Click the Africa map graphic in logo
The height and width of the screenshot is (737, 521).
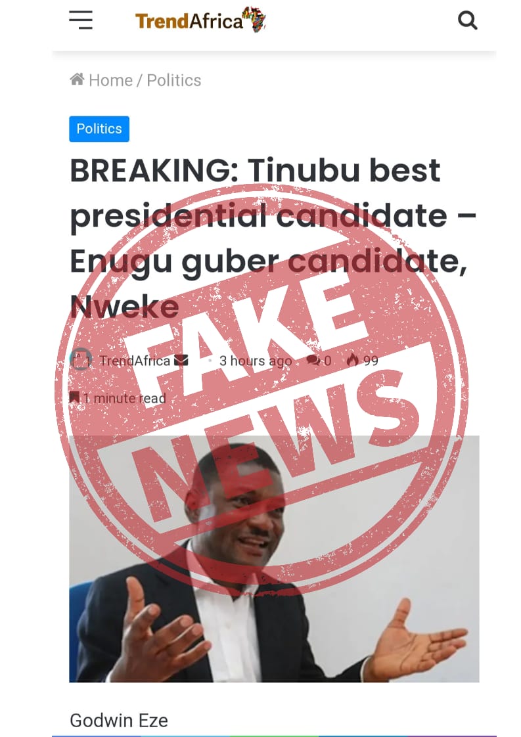click(254, 19)
